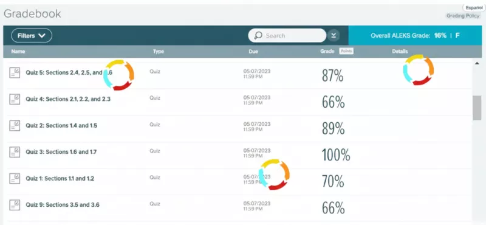Viewport: 486px width, 225px height.
Task: Sort by the Grade column header
Action: pos(327,52)
